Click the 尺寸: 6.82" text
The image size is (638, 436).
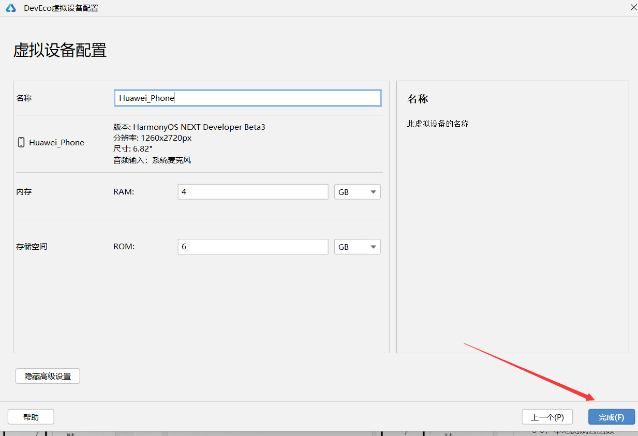(133, 149)
